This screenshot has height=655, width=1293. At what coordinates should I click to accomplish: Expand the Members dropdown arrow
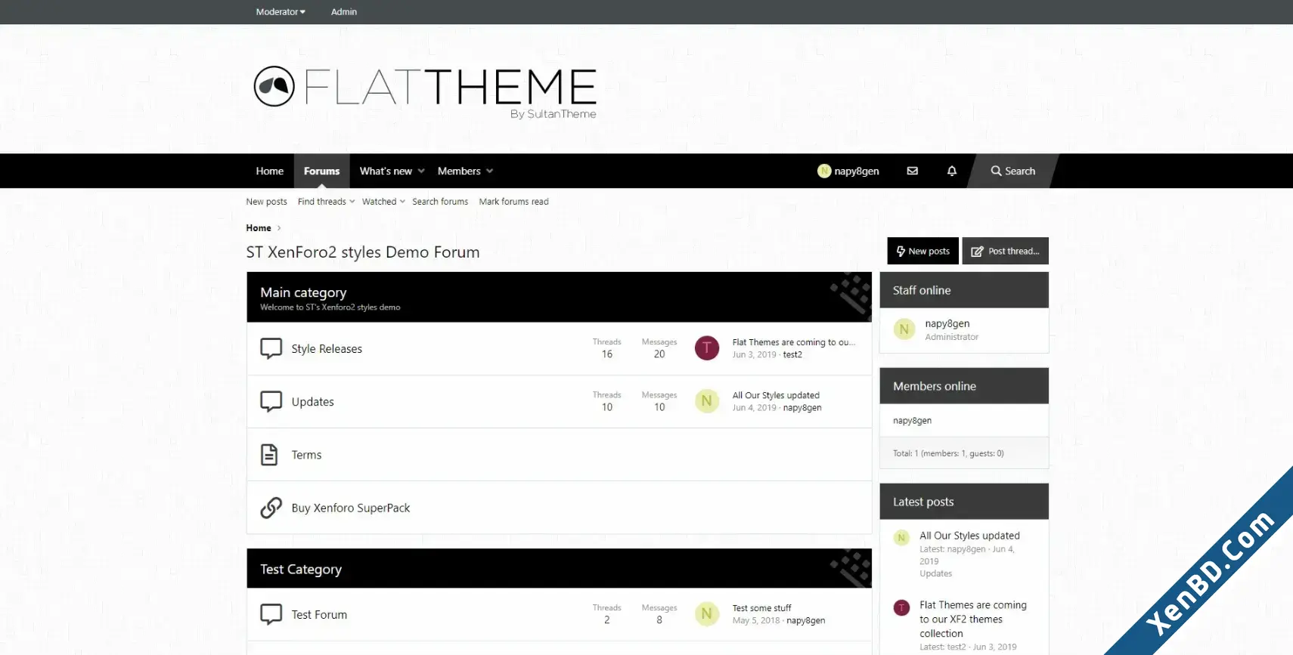489,171
